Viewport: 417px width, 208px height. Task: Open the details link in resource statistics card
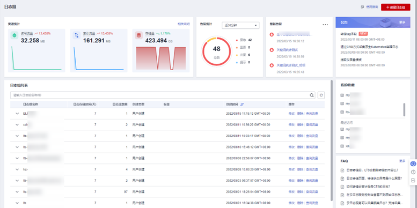[184, 24]
